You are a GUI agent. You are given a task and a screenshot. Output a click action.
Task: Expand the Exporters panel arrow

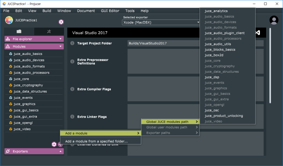tap(60, 151)
